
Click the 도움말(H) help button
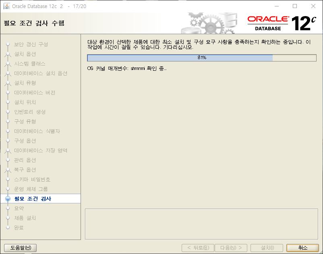21,248
